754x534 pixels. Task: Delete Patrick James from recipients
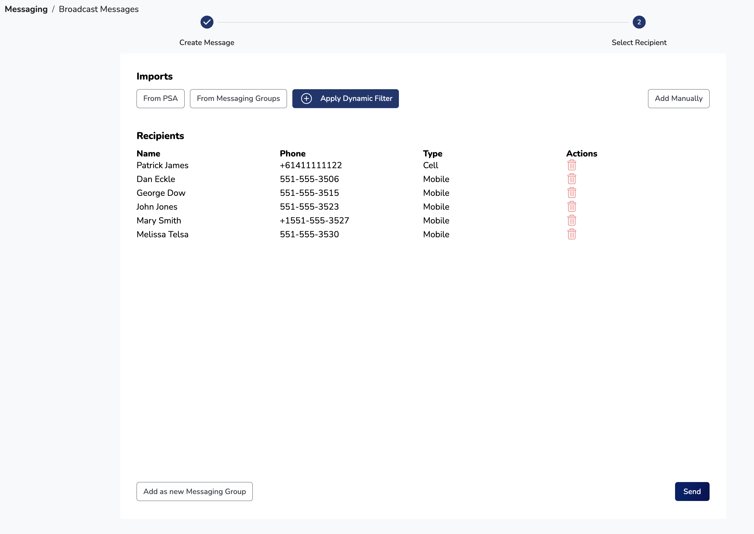tap(571, 165)
